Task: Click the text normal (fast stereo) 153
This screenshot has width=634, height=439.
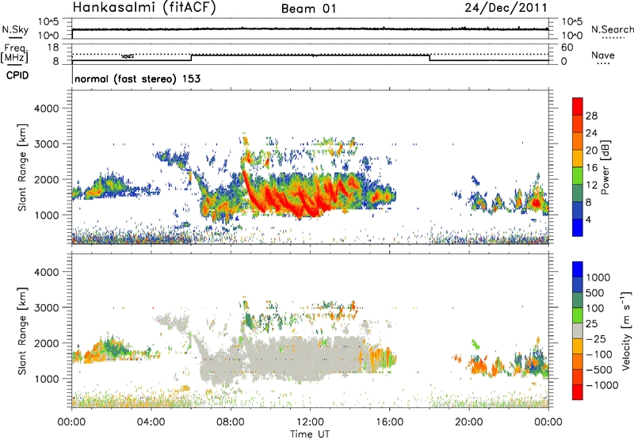Action: click(x=137, y=78)
